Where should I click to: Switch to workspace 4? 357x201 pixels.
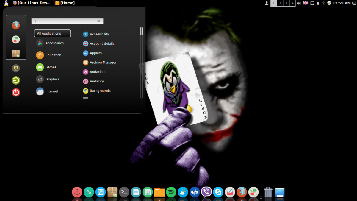[x=292, y=3]
